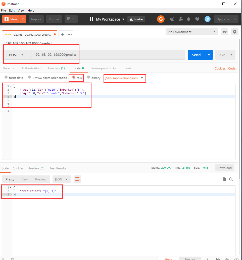This screenshot has height=260, width=242.
Task: Open the wrench settings icon in header
Action: (181, 19)
